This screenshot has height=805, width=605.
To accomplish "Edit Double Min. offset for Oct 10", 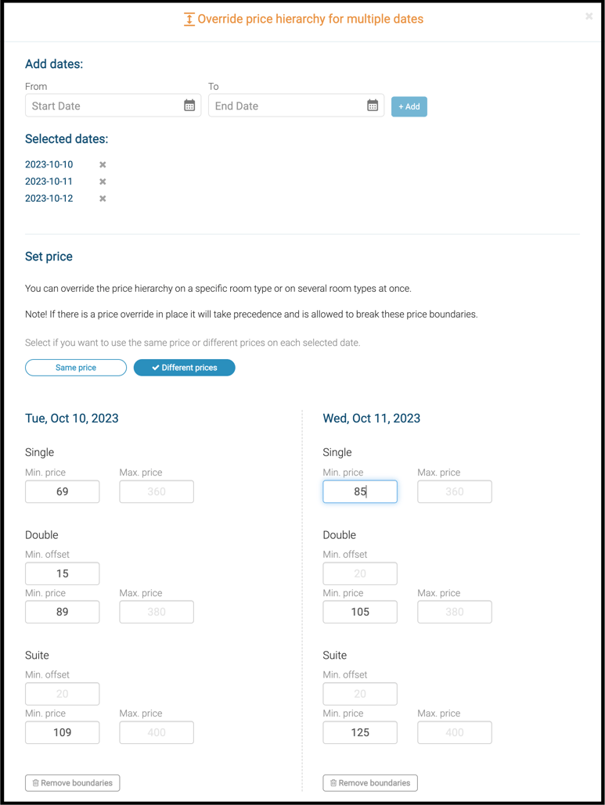I will (63, 573).
